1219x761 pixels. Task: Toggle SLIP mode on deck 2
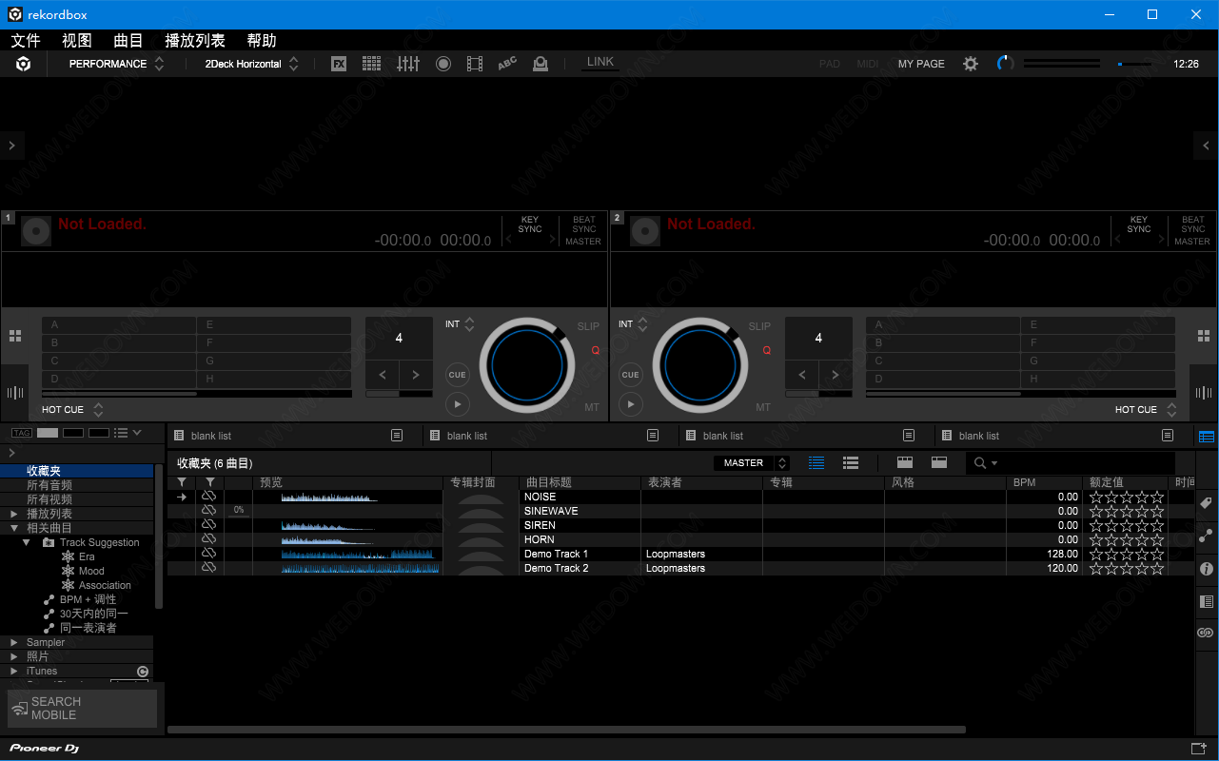(759, 326)
